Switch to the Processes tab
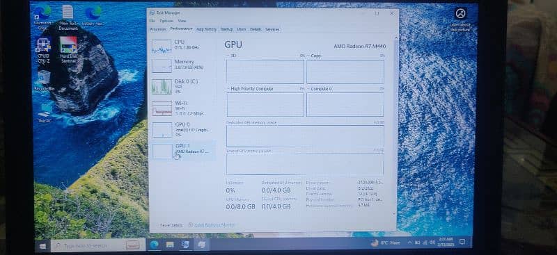The height and width of the screenshot is (255, 557). (x=158, y=29)
